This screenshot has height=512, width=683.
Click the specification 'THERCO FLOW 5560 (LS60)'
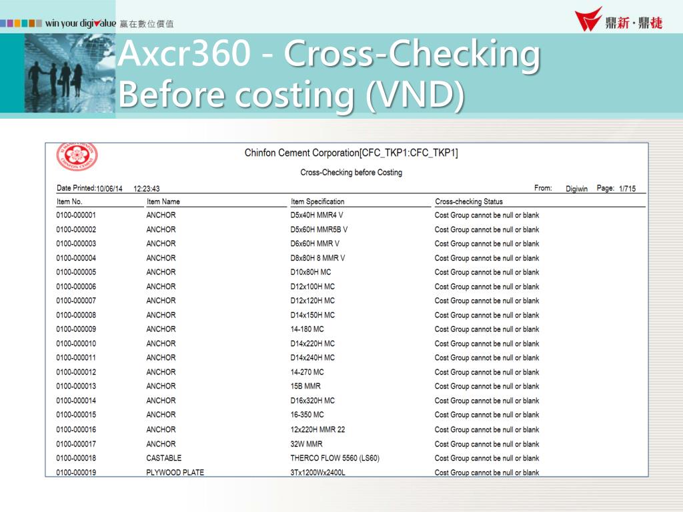pos(335,458)
